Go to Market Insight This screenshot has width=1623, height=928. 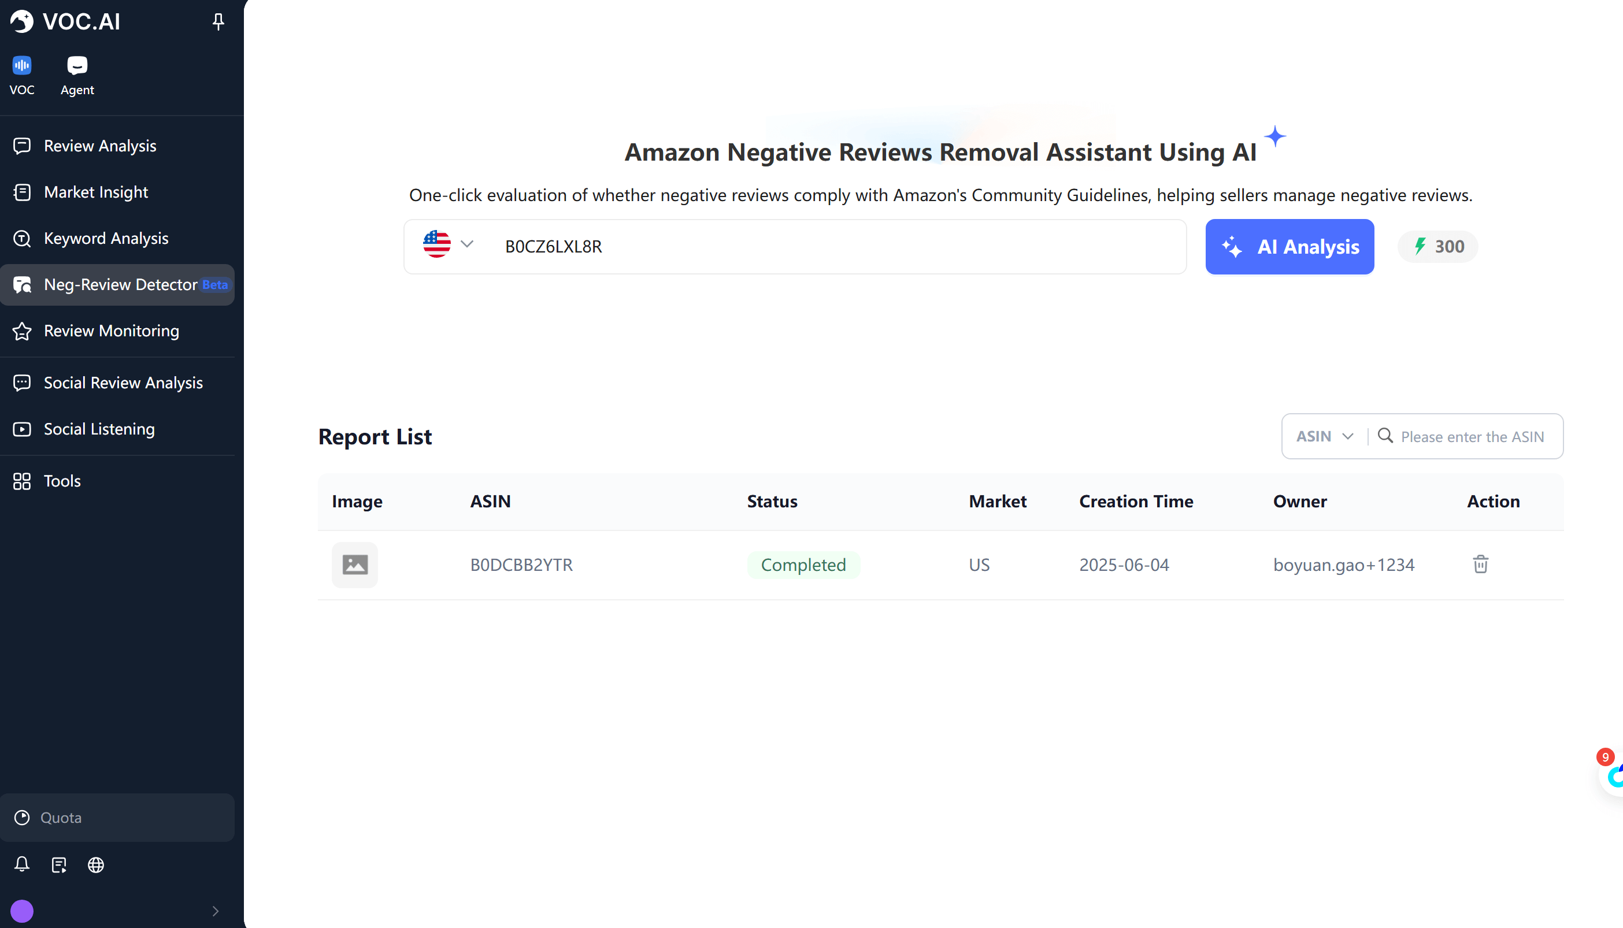(x=95, y=192)
